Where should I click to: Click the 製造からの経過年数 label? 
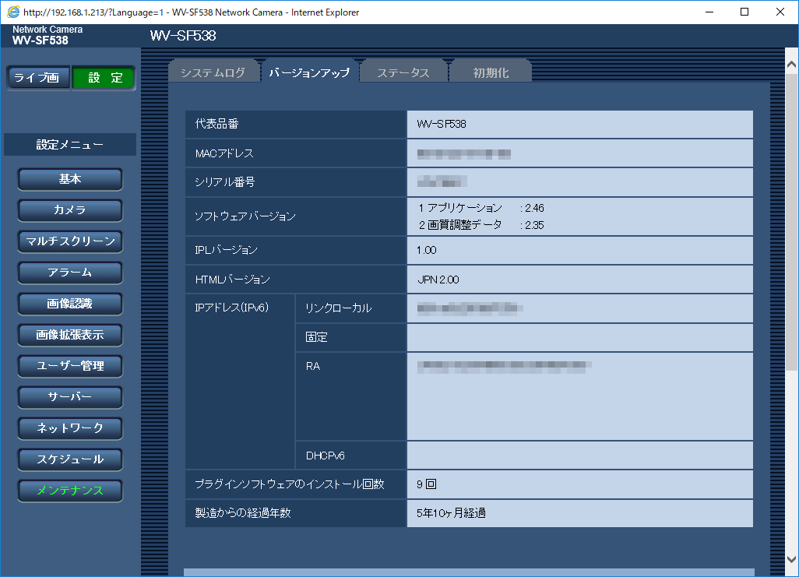pos(242,513)
